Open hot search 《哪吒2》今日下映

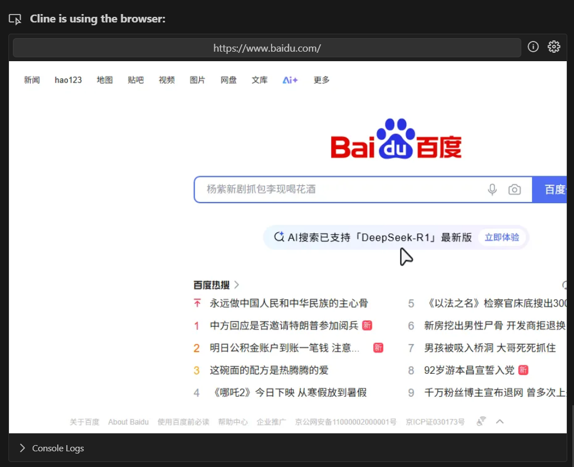[x=289, y=393]
